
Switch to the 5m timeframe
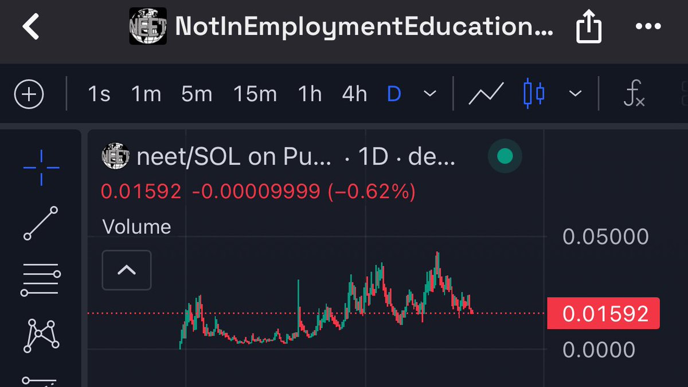point(197,94)
